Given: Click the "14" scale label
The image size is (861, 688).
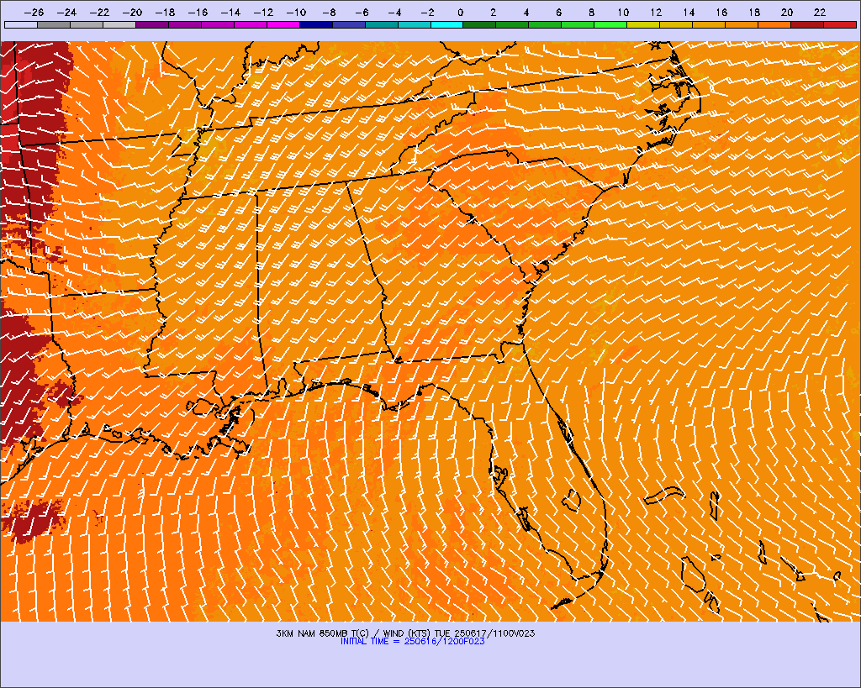Looking at the screenshot, I should pos(689,12).
